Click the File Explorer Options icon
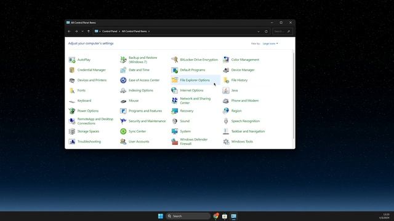 pyautogui.click(x=174, y=80)
